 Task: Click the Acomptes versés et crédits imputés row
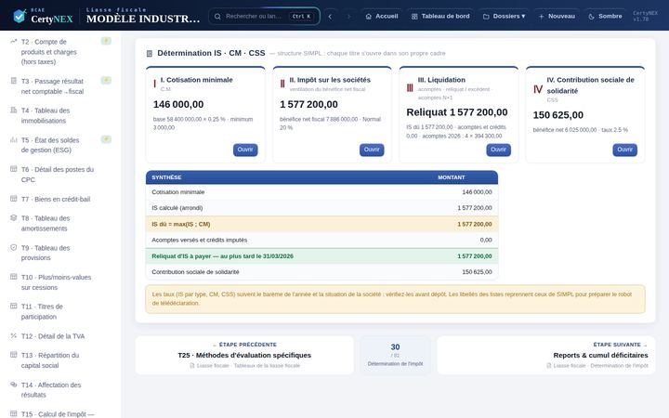(321, 241)
